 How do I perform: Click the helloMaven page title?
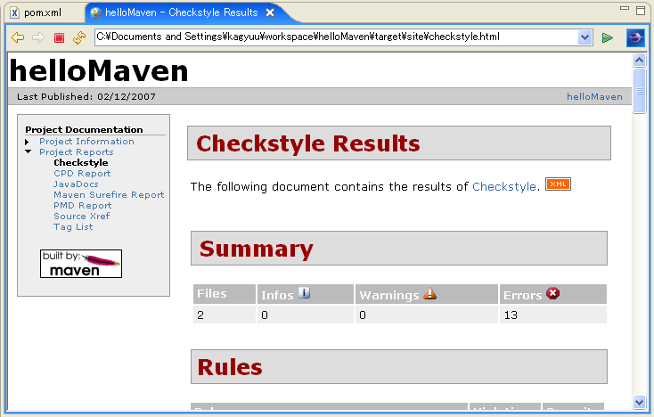pos(99,70)
